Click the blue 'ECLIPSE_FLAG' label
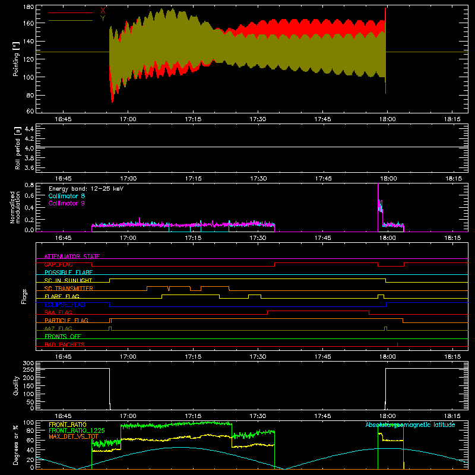475x475 pixels. tap(65, 305)
